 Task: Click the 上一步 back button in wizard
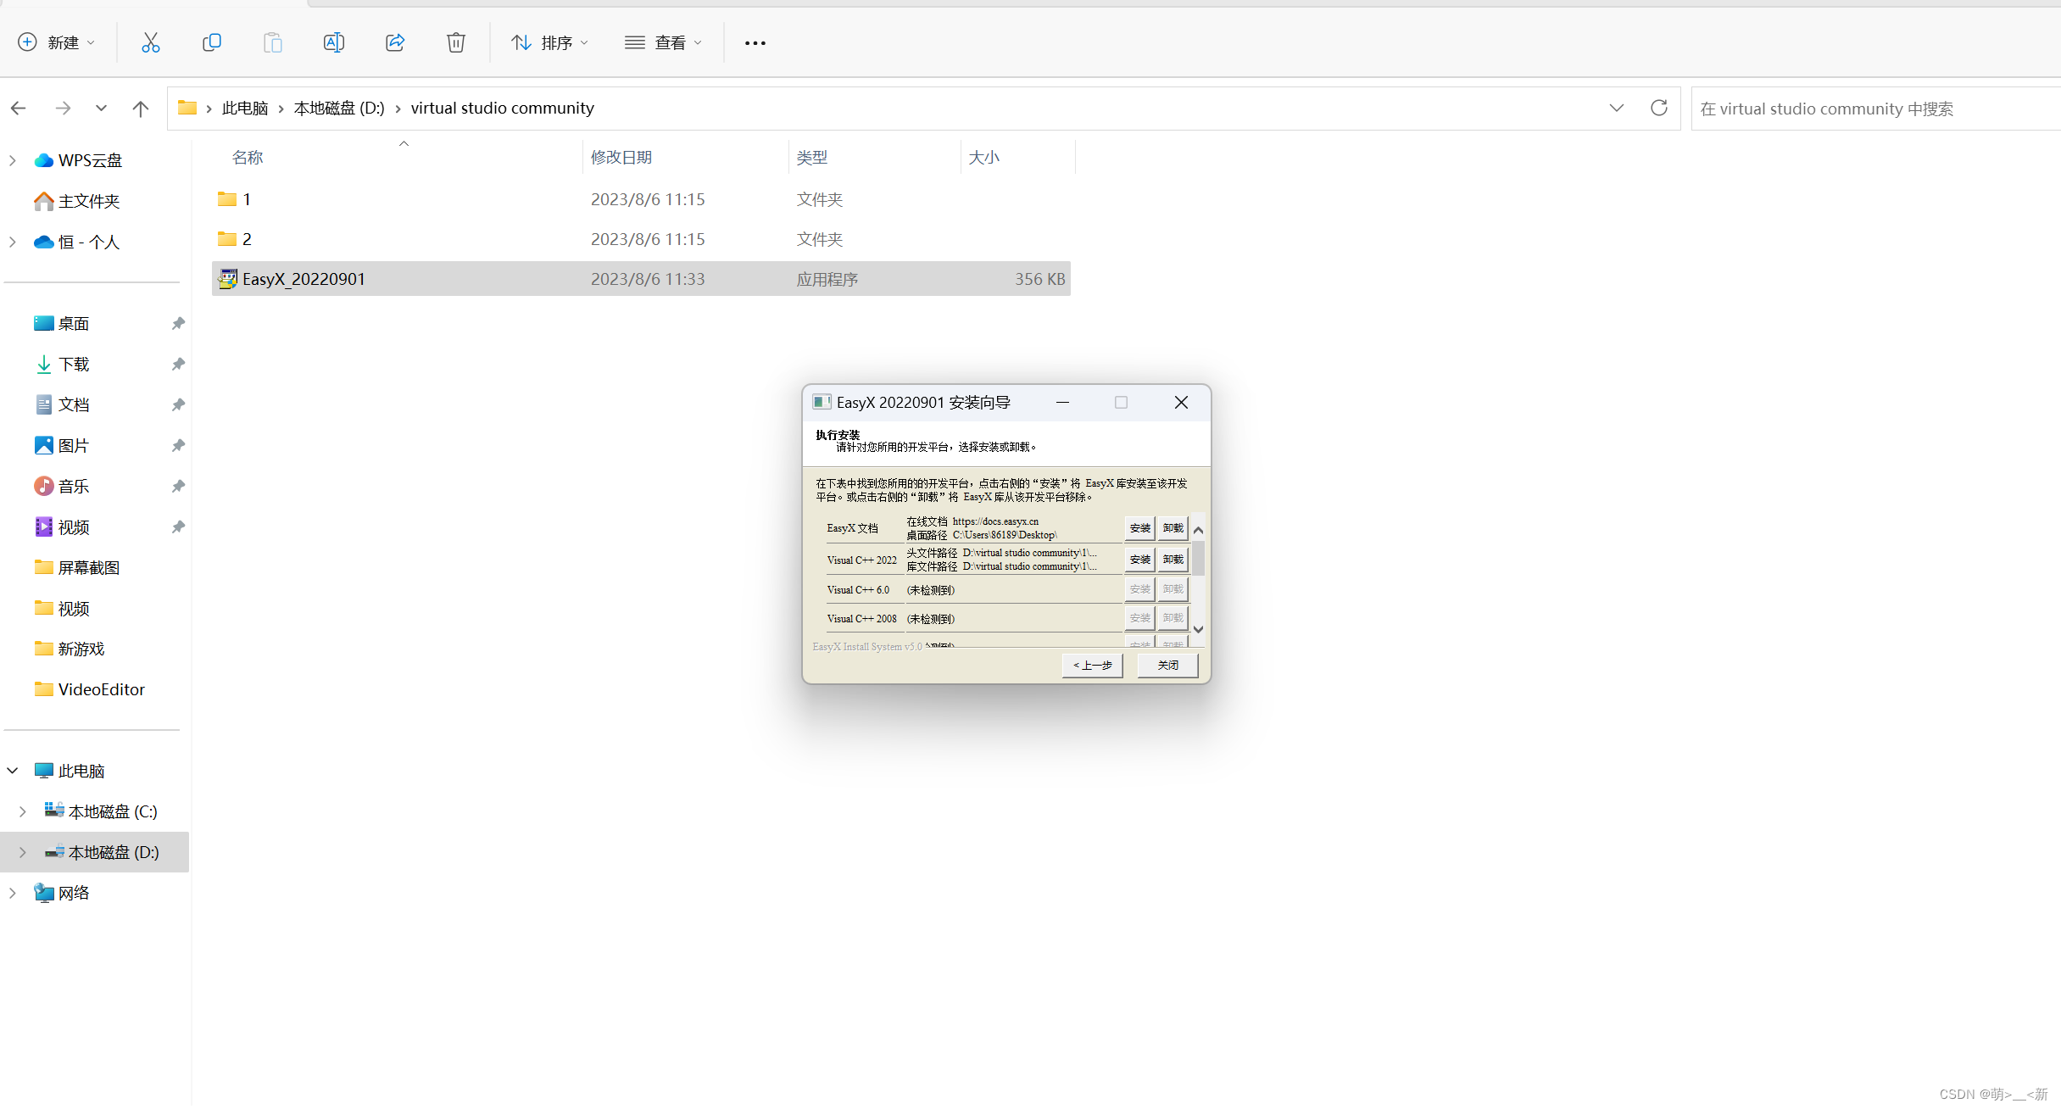[1092, 666]
